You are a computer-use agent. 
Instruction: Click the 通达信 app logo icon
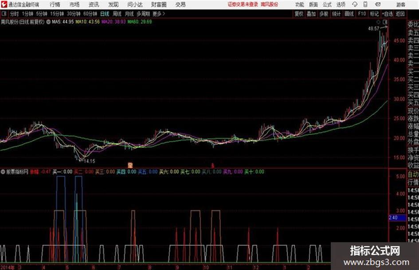point(4,4)
